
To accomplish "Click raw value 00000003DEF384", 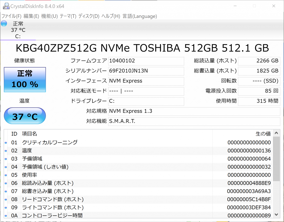I will pyautogui.click(x=249, y=208).
